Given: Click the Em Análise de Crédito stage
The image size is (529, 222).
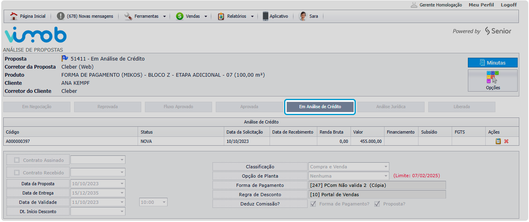Looking at the screenshot, I should (320, 107).
